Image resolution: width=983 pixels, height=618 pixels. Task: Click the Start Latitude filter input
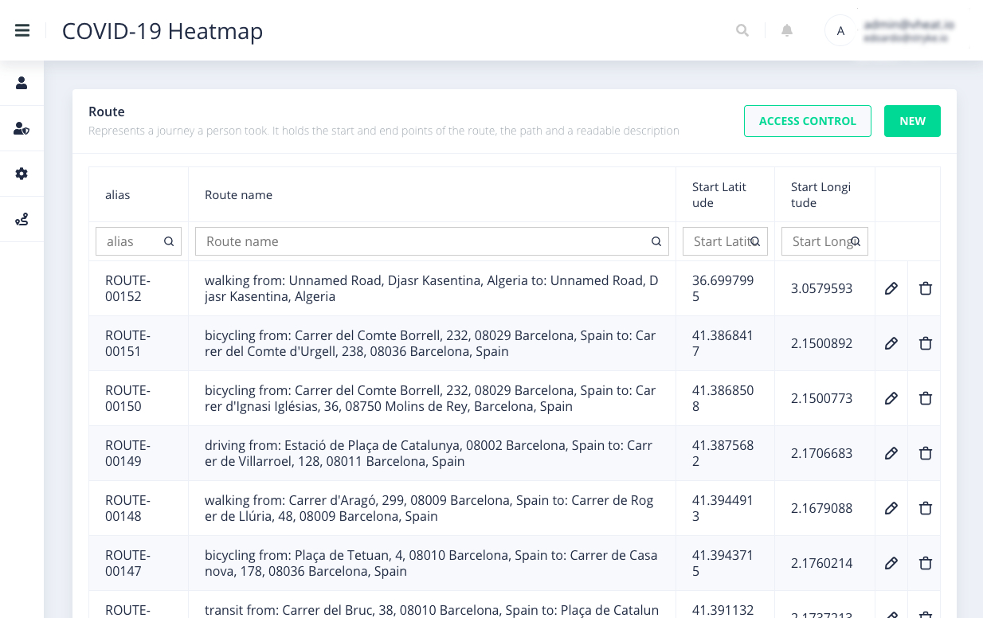point(721,241)
